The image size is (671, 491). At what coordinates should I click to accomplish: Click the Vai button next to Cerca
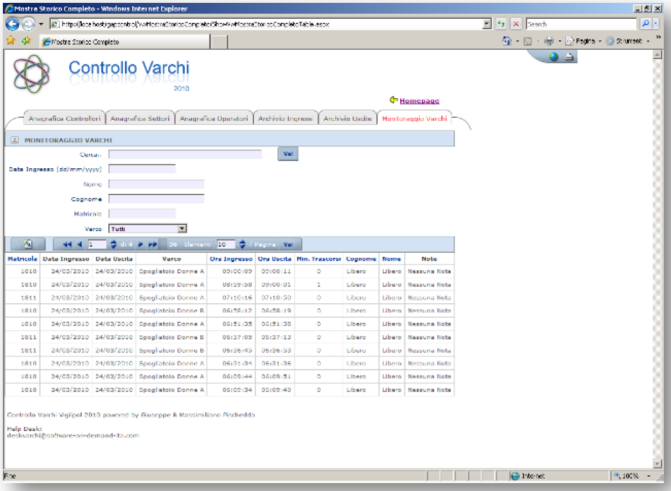288,154
